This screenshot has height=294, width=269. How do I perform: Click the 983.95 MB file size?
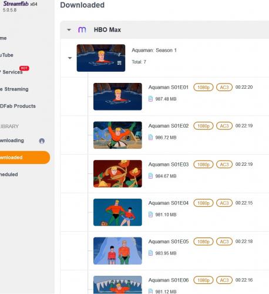tap(166, 253)
